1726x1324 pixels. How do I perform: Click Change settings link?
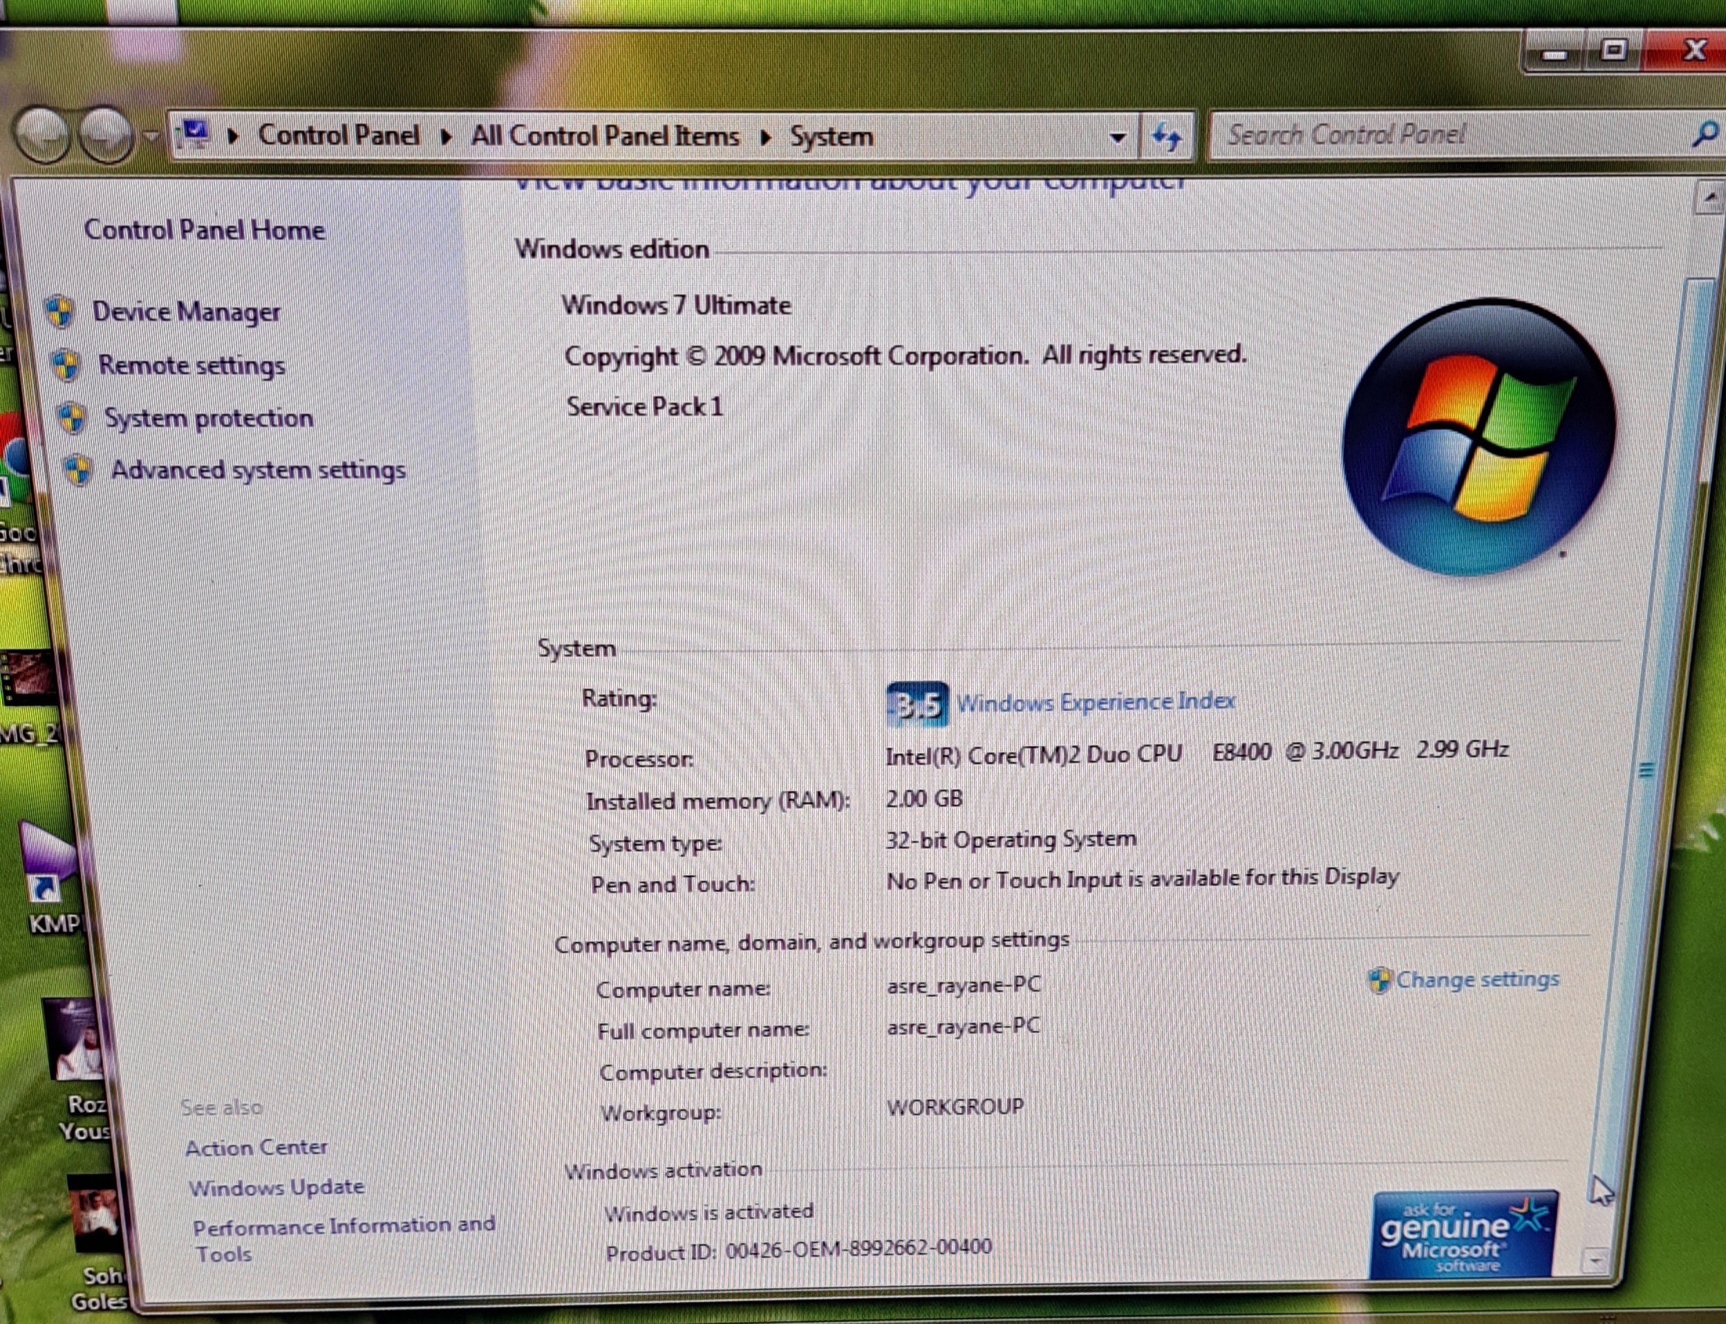coord(1477,979)
